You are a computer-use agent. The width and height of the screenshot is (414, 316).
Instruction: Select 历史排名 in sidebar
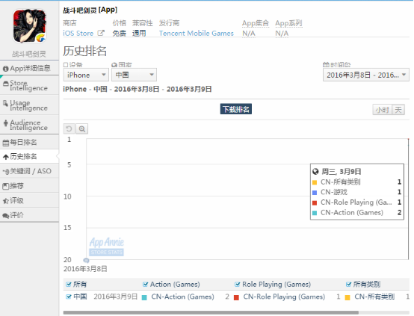[x=29, y=157]
